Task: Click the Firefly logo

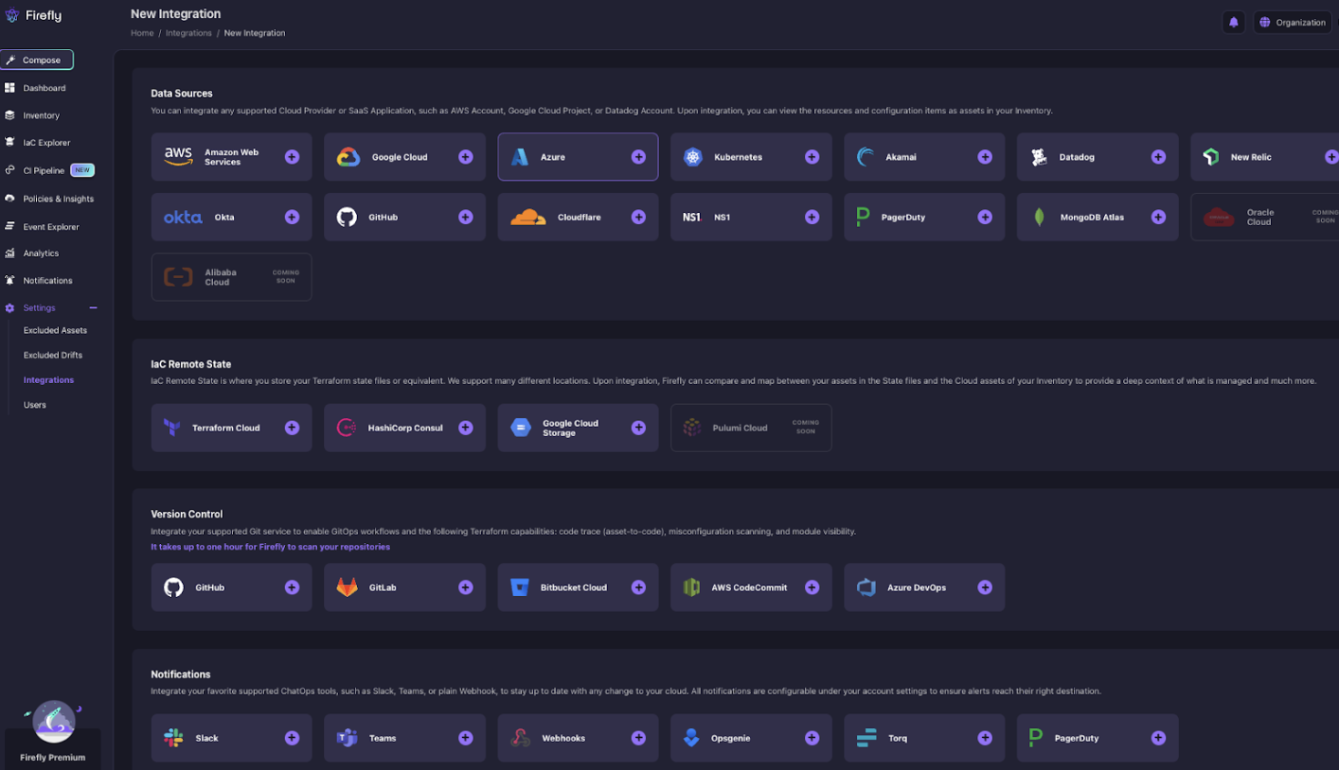Action: (37, 15)
